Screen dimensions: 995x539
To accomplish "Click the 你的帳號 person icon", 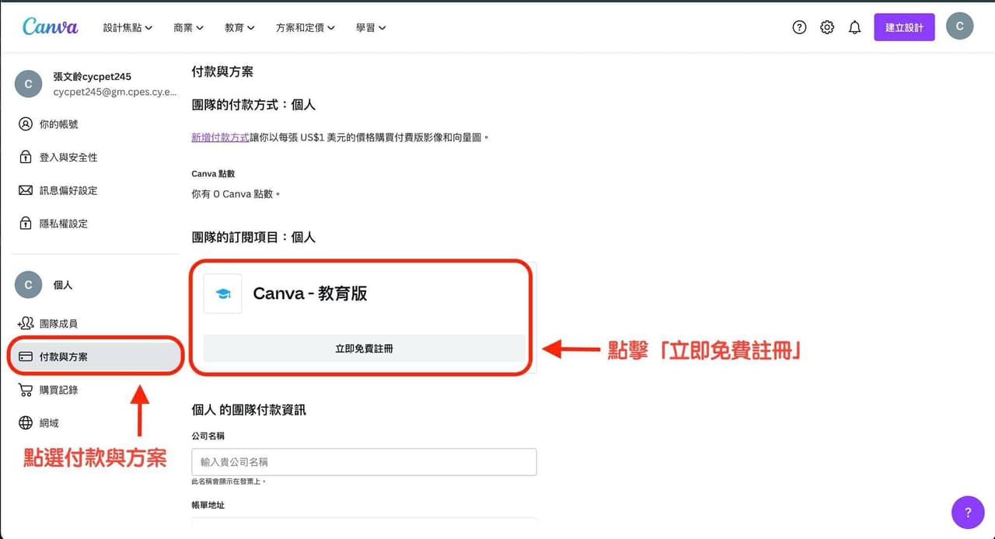I will [x=26, y=124].
